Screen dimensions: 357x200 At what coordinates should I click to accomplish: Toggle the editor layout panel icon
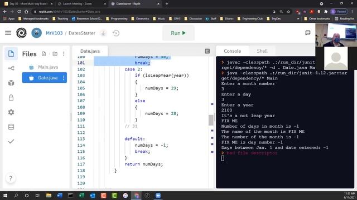pyautogui.click(x=207, y=51)
